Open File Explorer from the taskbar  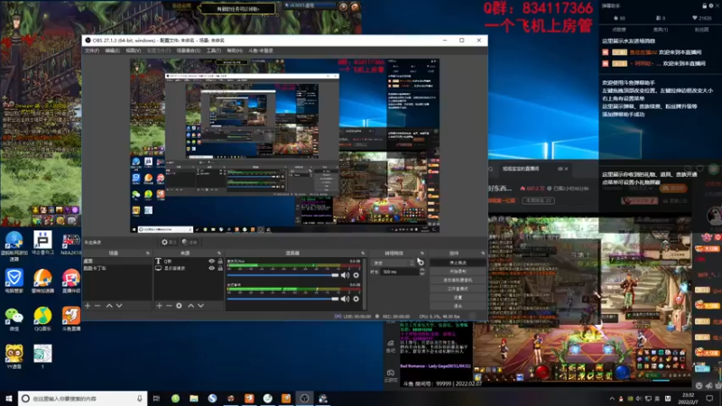(194, 399)
